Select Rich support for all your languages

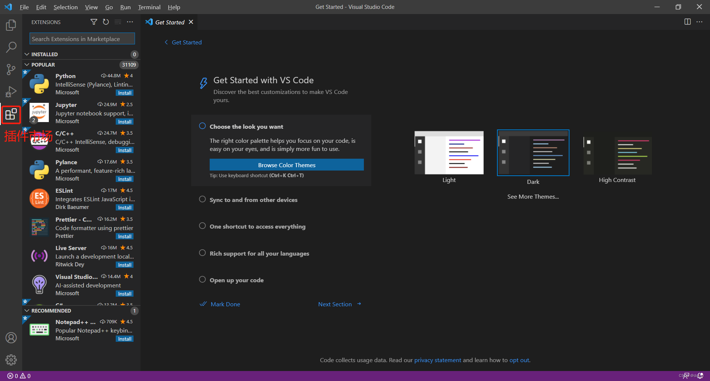[x=259, y=253]
